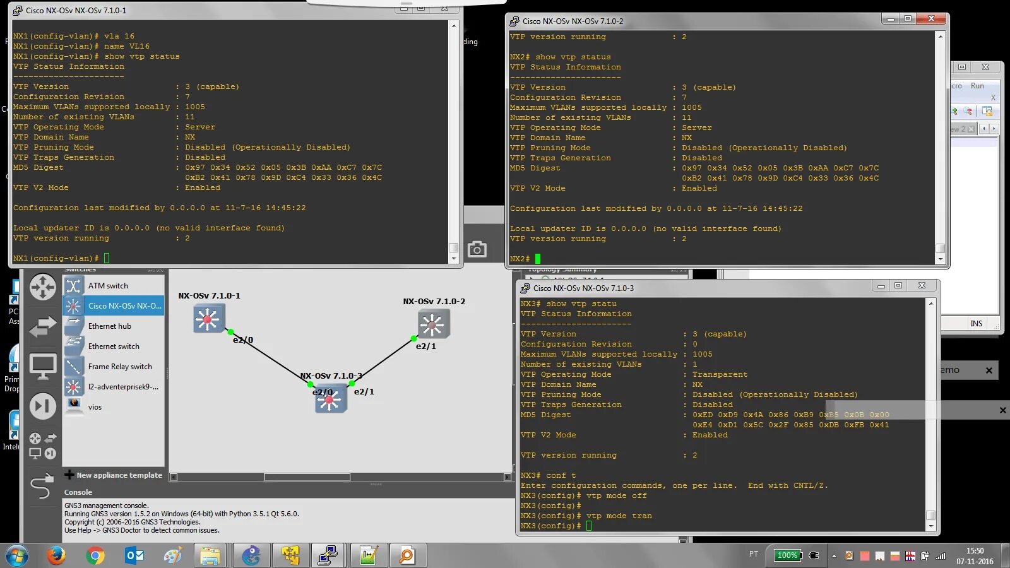Click e2/1 label near NX-OSv 7.1.0-2
Image resolution: width=1010 pixels, height=568 pixels.
coord(425,346)
